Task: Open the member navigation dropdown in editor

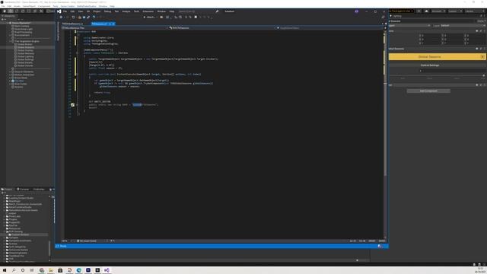Action: 329,28
